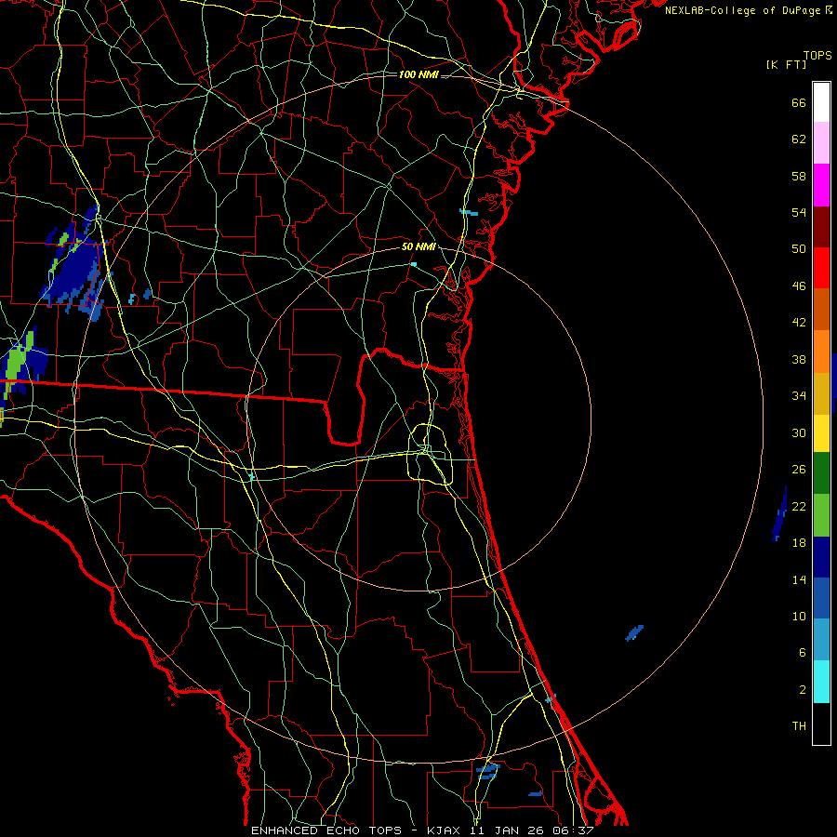Click the orange 42 K FT legend swatch

(x=821, y=352)
